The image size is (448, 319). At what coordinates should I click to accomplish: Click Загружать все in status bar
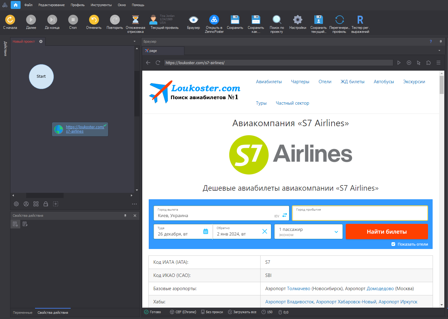click(242, 312)
